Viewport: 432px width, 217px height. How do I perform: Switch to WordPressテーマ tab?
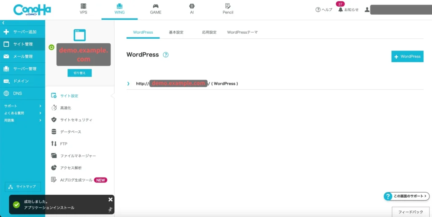[x=243, y=32]
